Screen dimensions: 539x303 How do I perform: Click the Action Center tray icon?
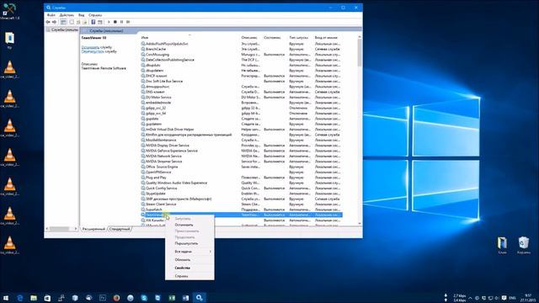pyautogui.click(x=504, y=298)
